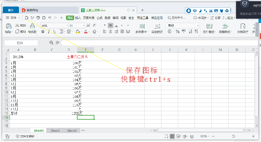Toggle underline formatting

tap(55, 31)
